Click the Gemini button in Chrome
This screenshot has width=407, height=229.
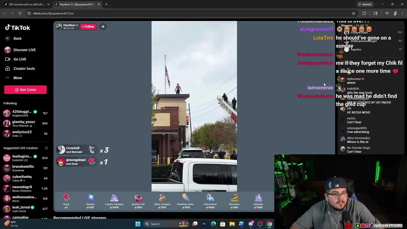tap(365, 4)
